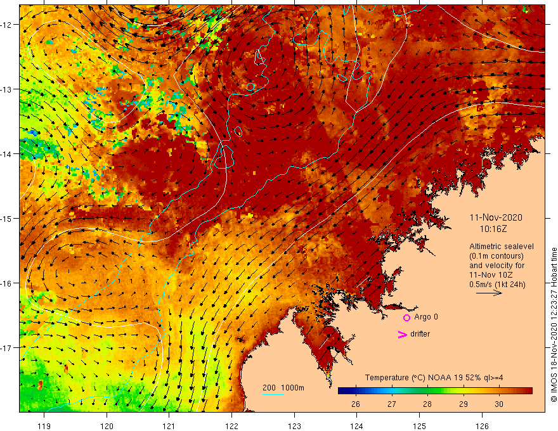Image resolution: width=558 pixels, height=431 pixels.
Task: Click the magenta drifter arrow legend symbol
Action: [403, 334]
